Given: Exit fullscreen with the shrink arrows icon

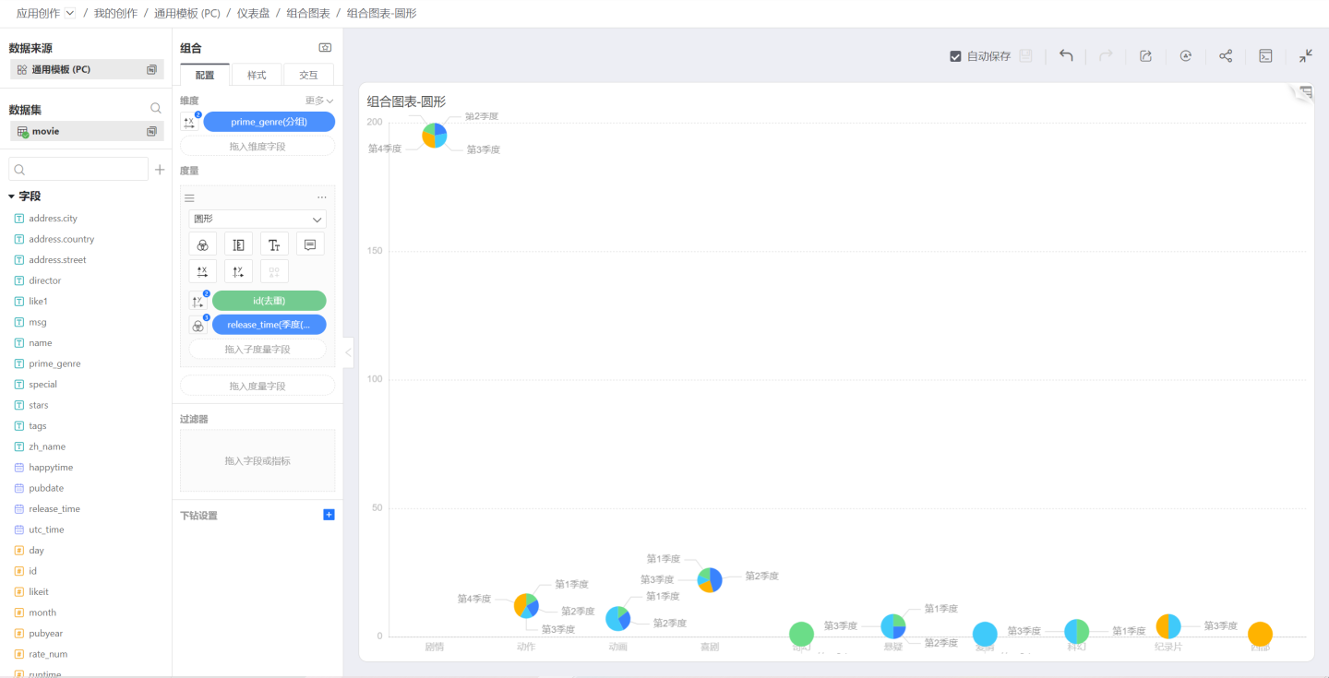Looking at the screenshot, I should (x=1306, y=56).
